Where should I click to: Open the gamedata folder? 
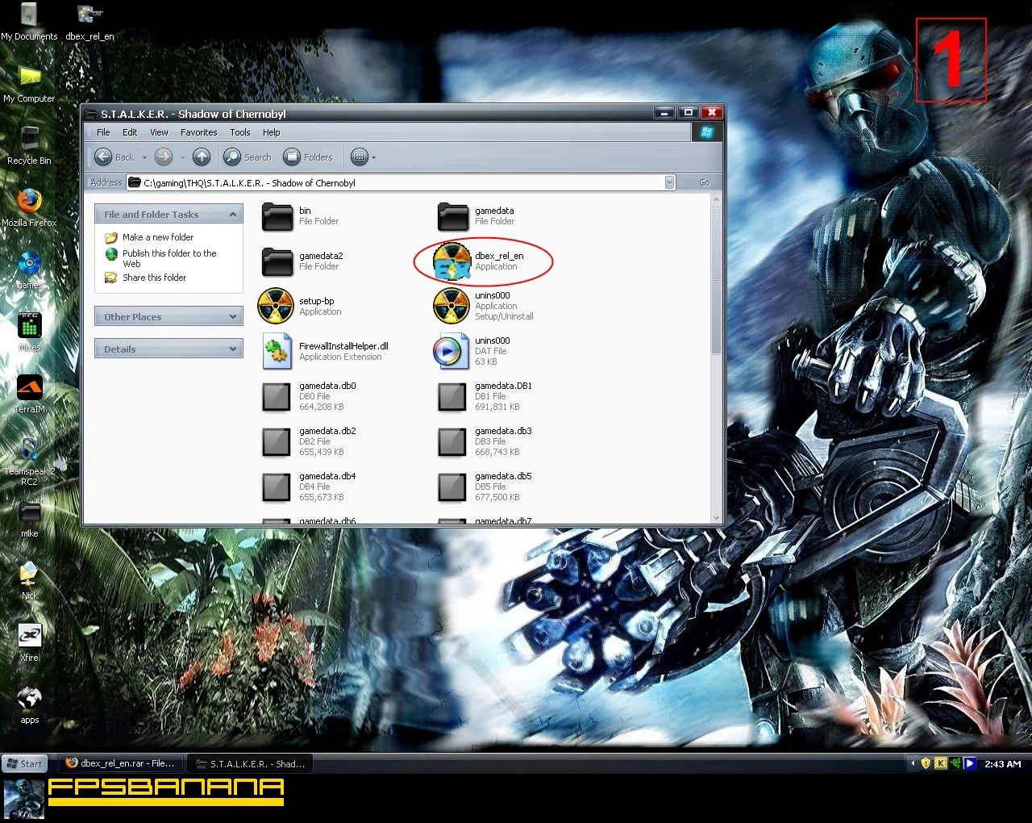click(x=452, y=216)
